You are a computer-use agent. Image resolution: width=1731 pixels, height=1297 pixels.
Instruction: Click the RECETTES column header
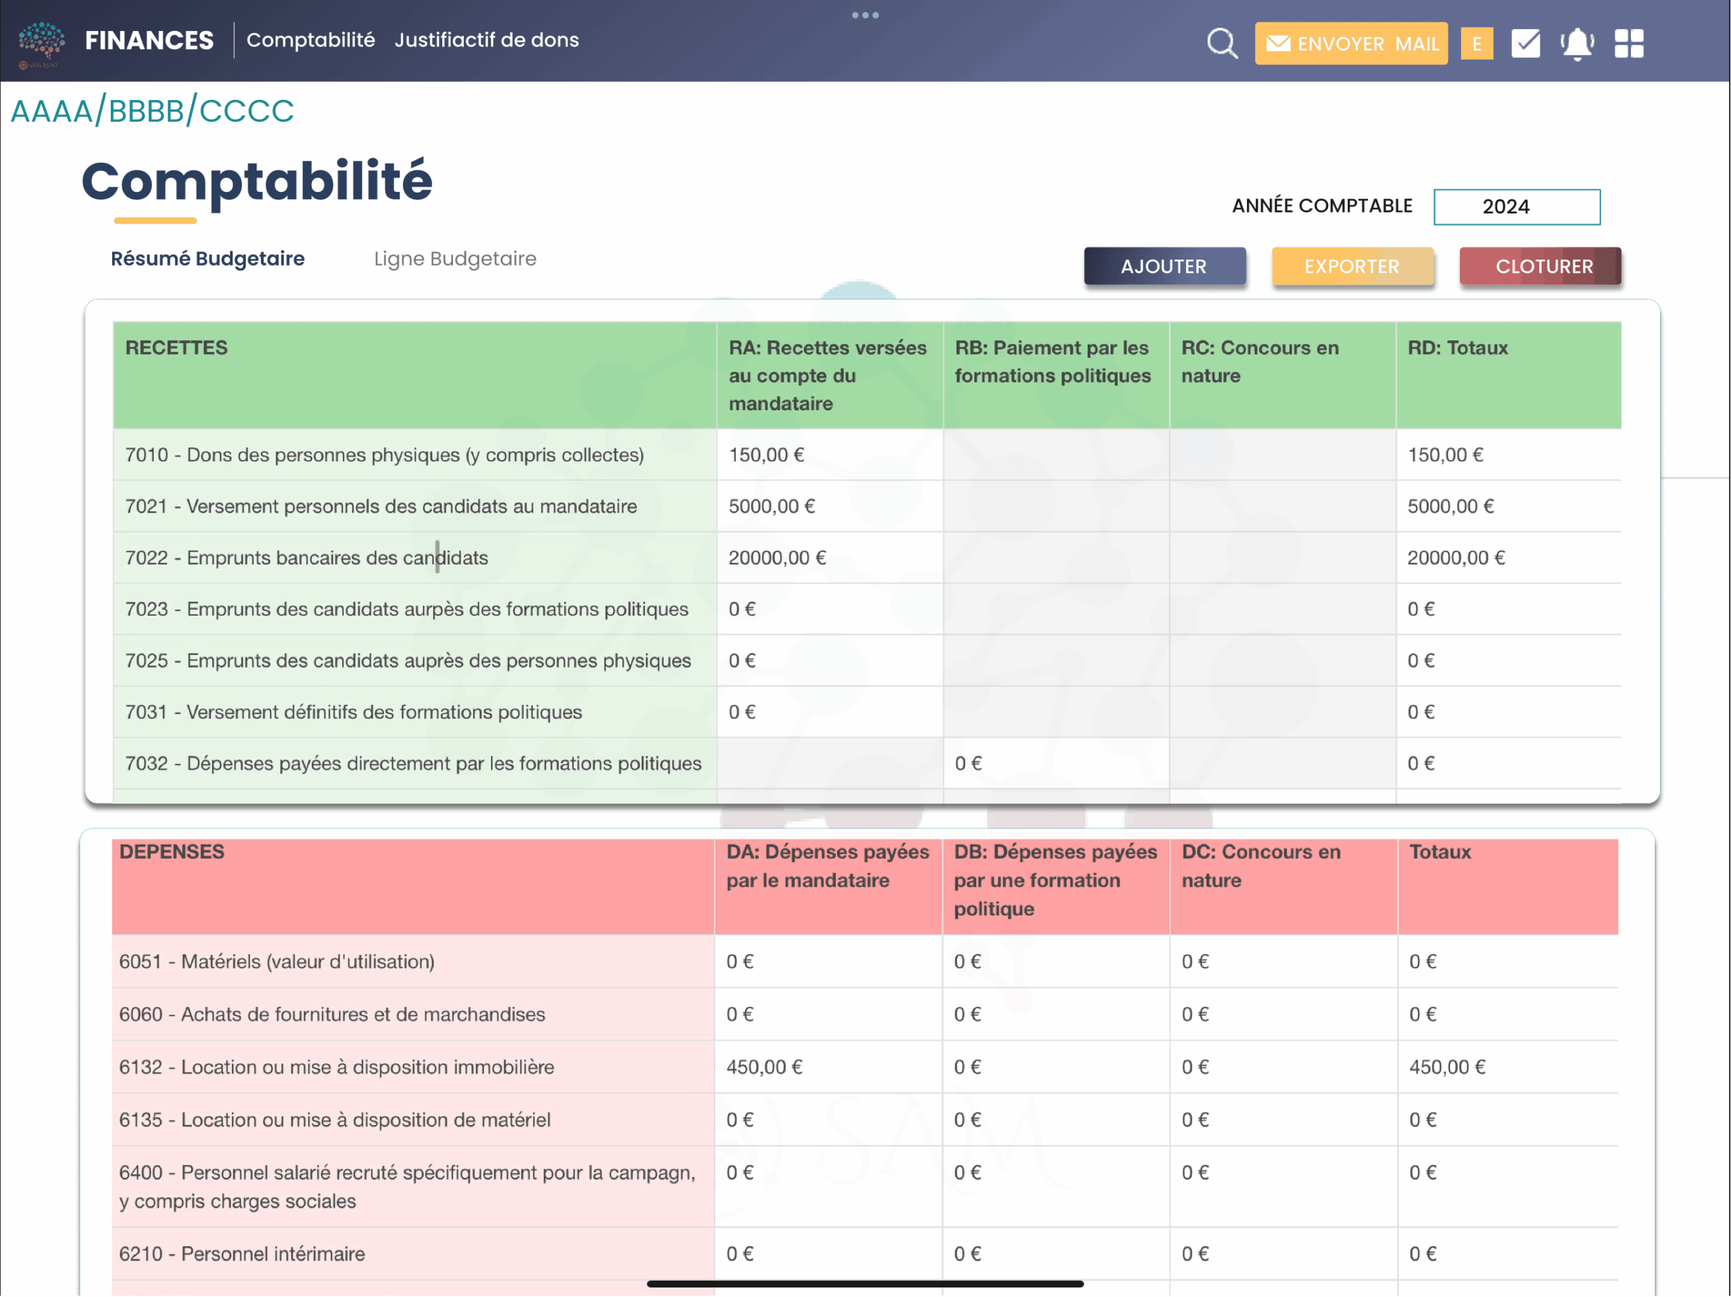(x=414, y=374)
